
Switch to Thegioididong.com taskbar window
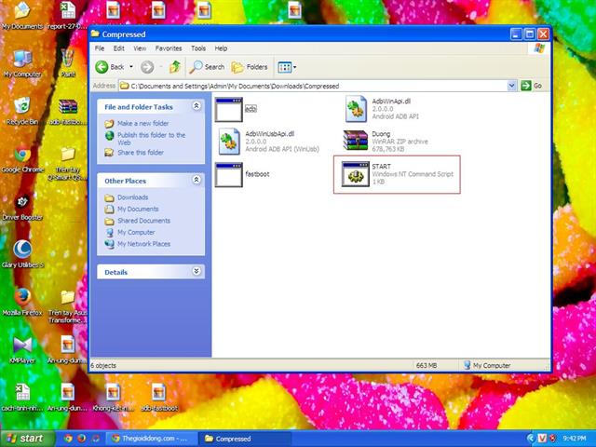tap(152, 439)
